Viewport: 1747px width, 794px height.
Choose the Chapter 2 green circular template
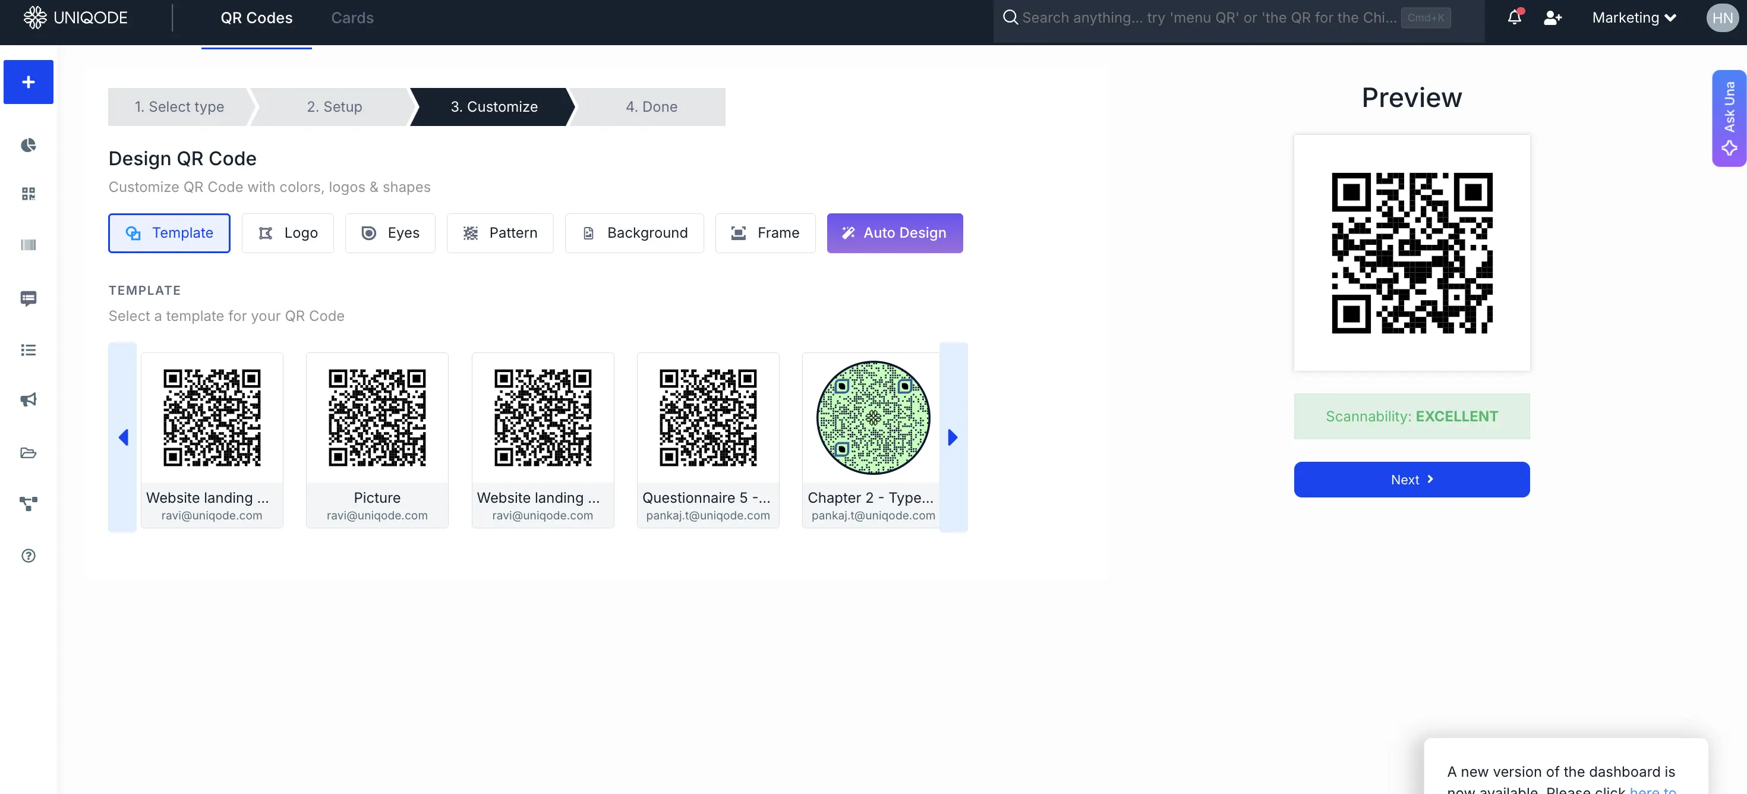coord(872,440)
